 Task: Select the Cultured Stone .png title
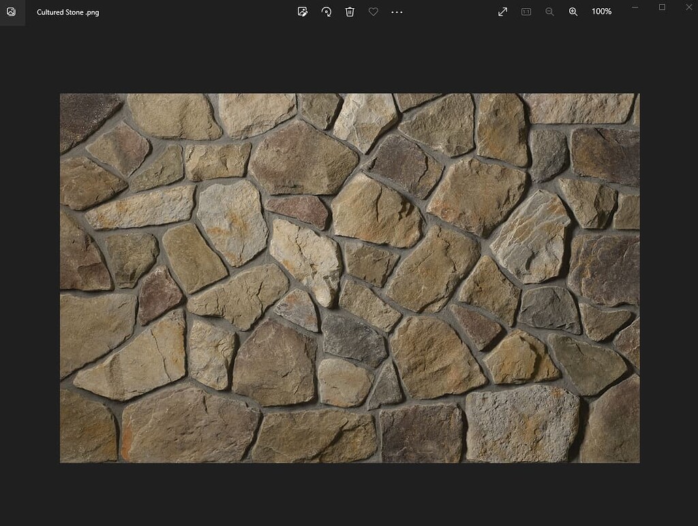coord(67,12)
